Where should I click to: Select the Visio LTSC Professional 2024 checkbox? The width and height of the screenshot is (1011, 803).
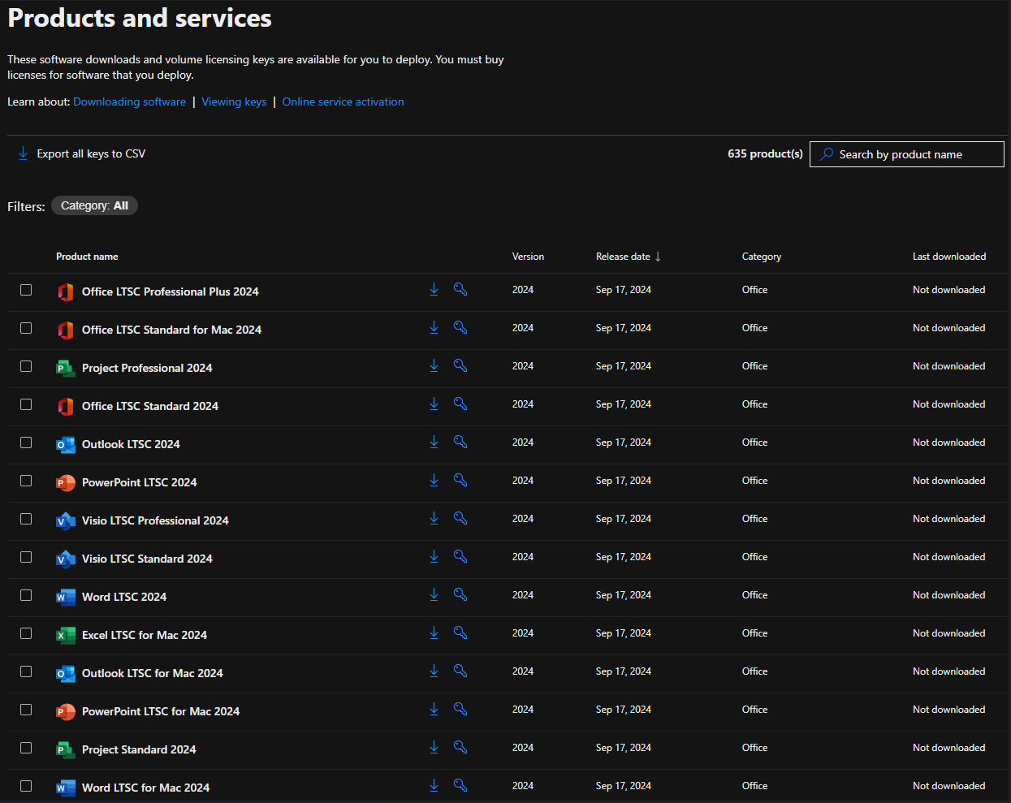[x=26, y=519]
